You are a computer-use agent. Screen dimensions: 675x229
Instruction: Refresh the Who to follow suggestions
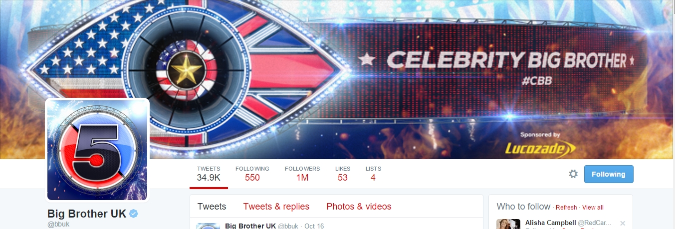[566, 208]
